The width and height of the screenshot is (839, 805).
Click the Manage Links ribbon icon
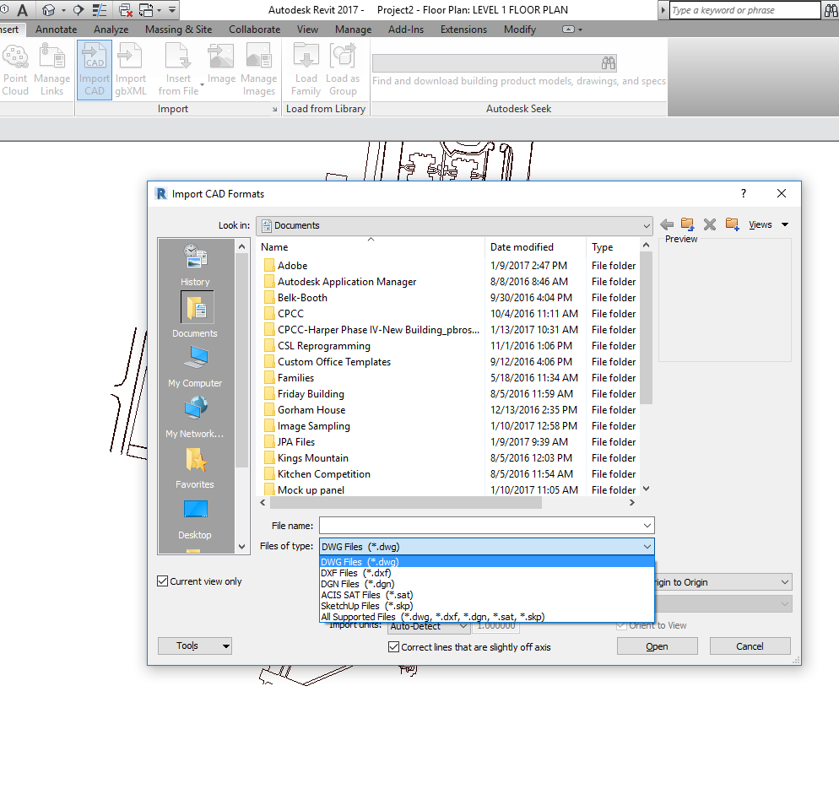(51, 70)
